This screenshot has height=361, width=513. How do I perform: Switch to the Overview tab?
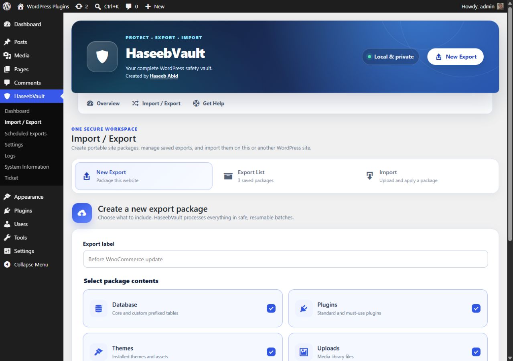103,103
